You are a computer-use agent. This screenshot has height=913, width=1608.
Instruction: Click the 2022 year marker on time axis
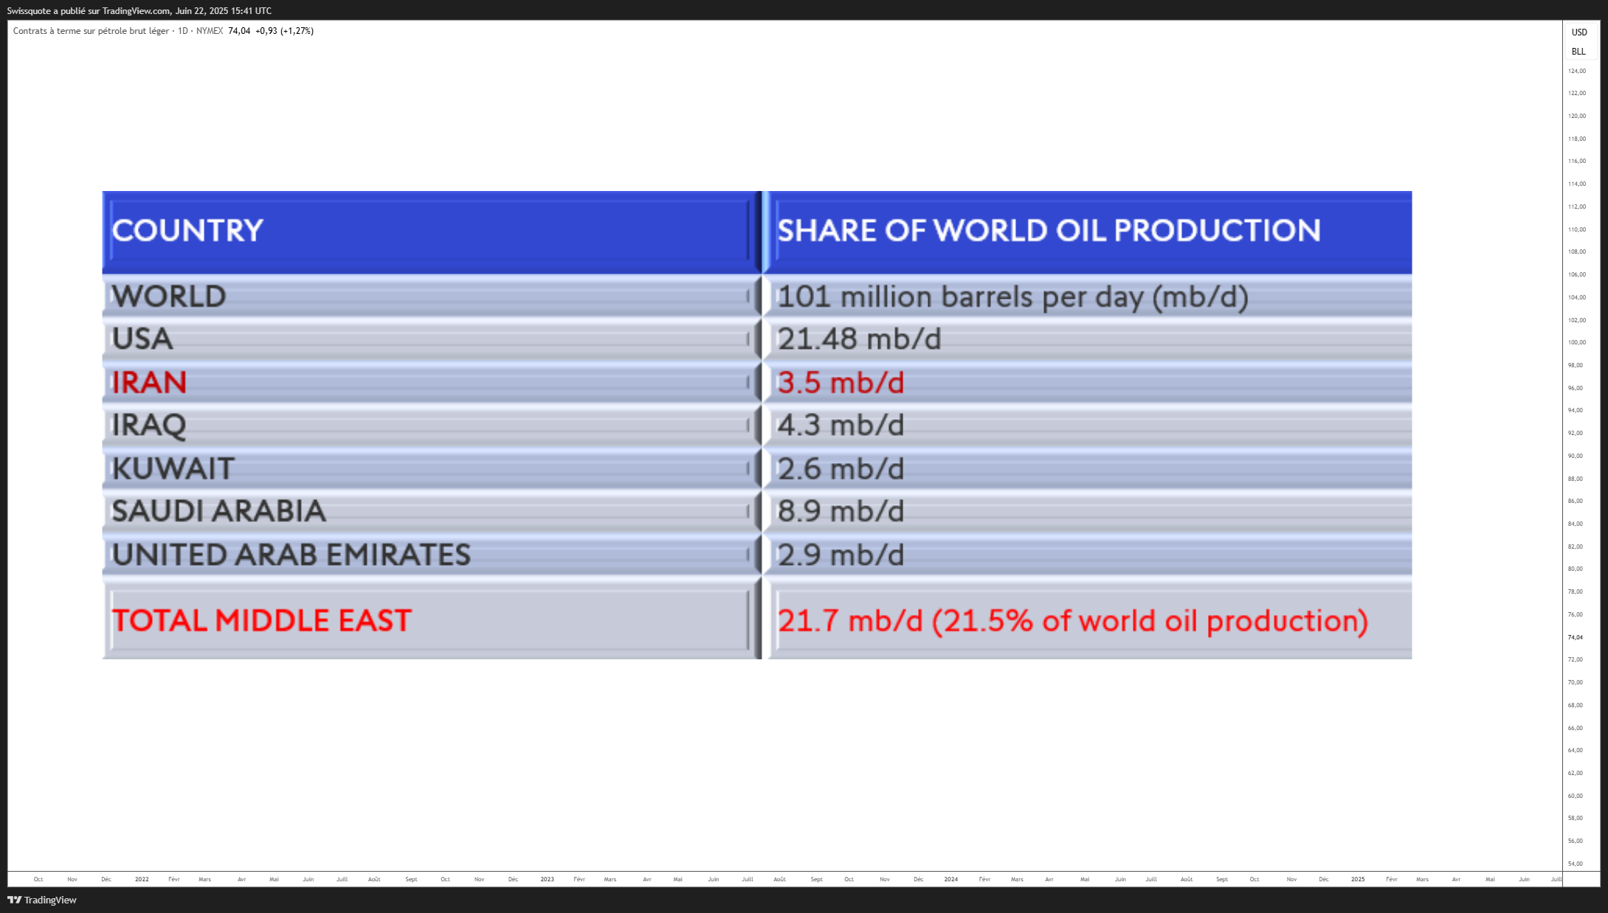click(142, 879)
